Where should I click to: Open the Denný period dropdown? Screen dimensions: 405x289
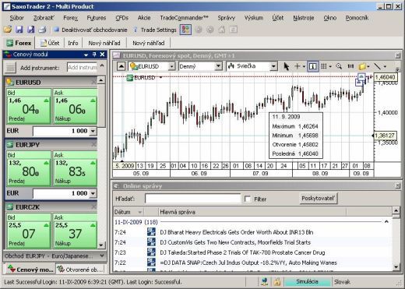(x=218, y=66)
